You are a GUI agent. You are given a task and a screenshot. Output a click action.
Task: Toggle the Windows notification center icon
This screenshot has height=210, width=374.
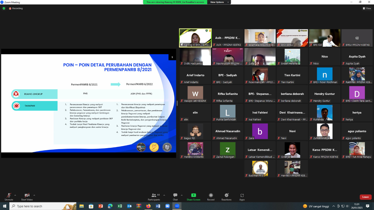368,206
